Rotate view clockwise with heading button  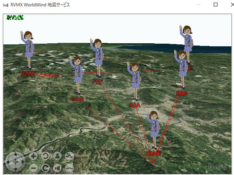click(x=45, y=167)
